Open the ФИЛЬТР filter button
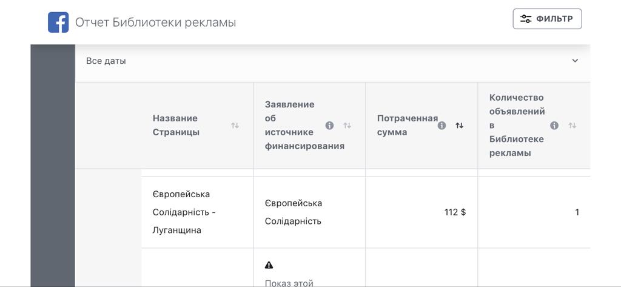This screenshot has height=287, width=621. (x=547, y=19)
